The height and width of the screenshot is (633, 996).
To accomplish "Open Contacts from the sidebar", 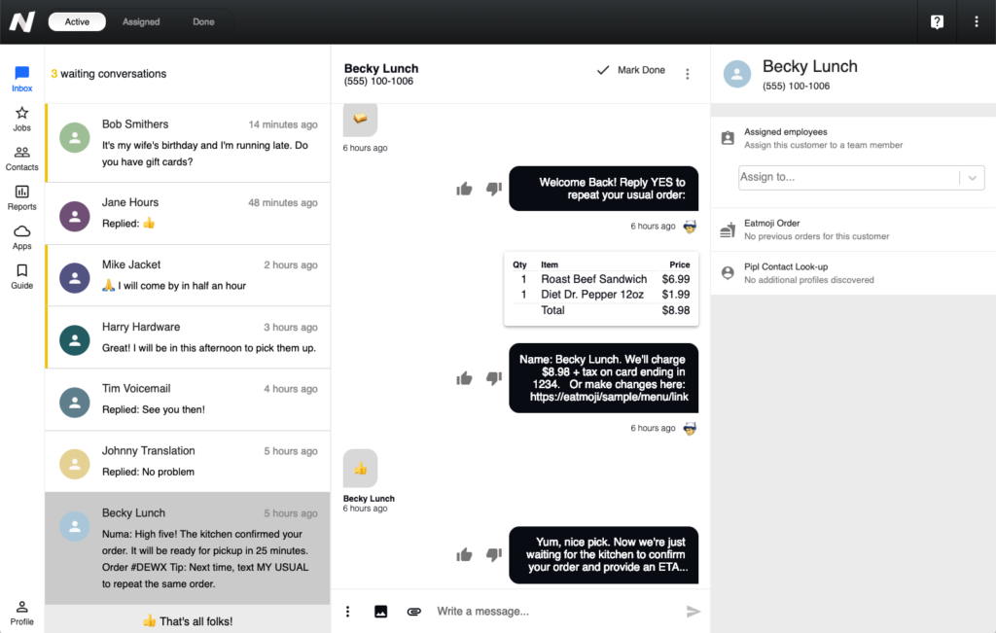I will click(21, 158).
